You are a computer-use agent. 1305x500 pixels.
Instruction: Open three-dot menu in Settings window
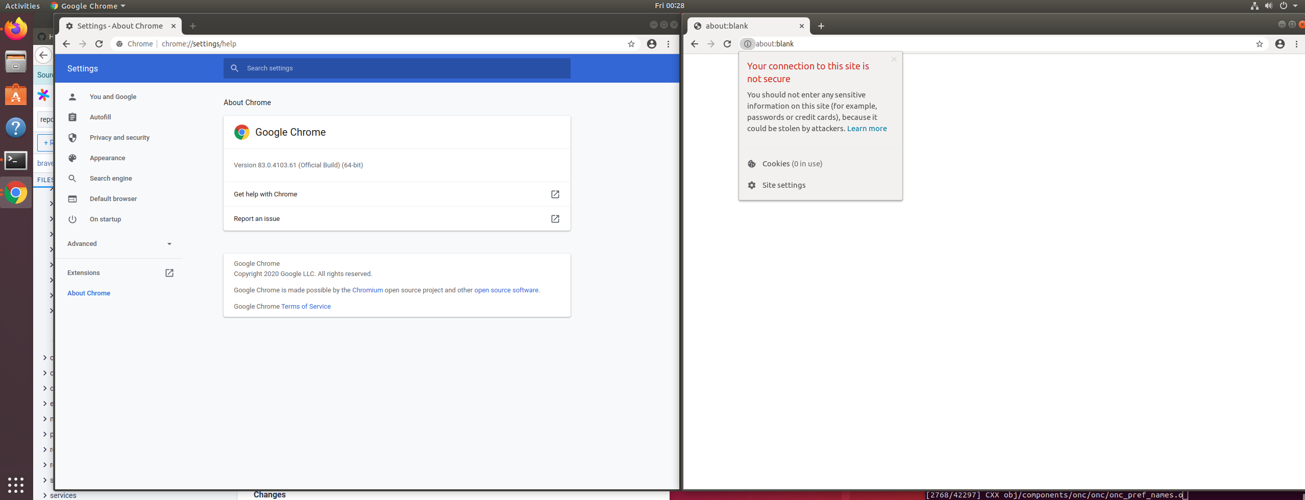tap(668, 44)
